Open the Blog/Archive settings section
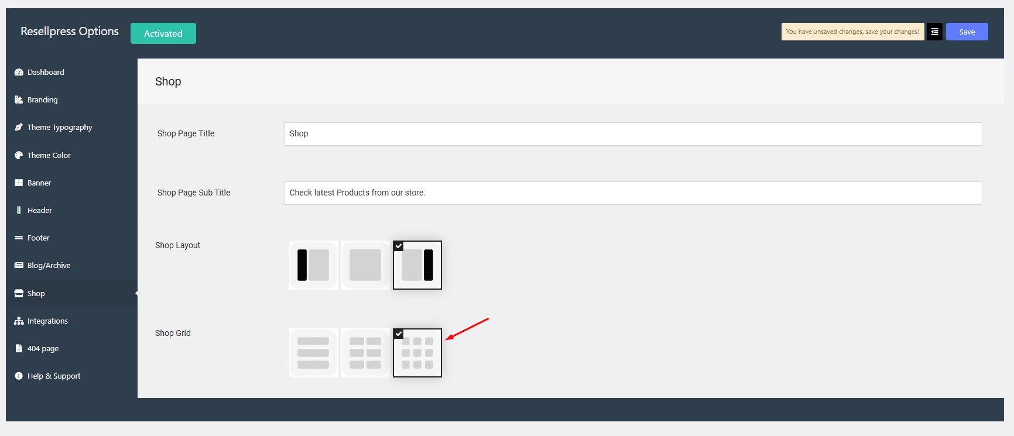 (x=49, y=266)
